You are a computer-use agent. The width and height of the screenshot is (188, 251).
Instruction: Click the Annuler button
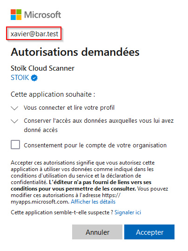[x=97, y=232]
